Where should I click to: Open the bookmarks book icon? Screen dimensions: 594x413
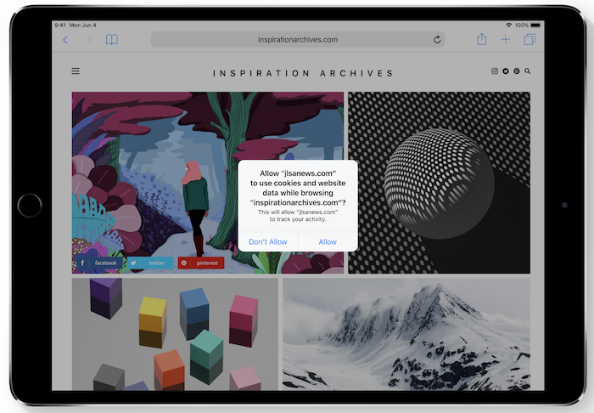pos(112,40)
